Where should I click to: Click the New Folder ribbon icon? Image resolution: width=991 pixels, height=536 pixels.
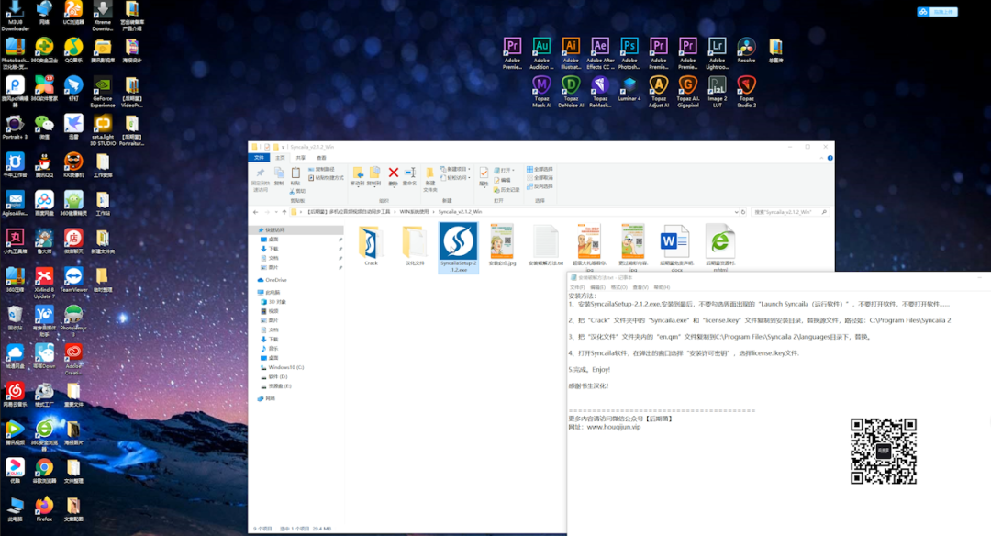pyautogui.click(x=429, y=180)
